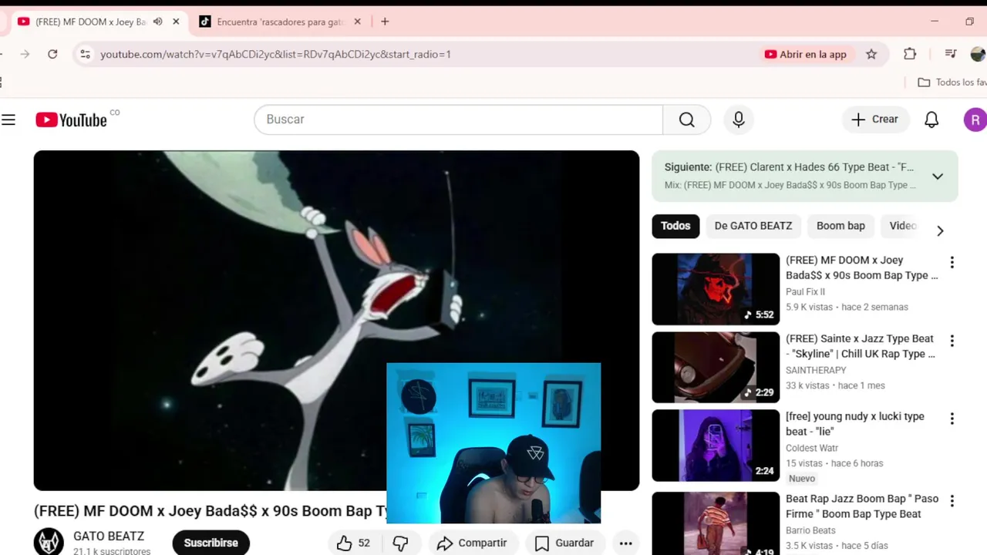Click the browser profile avatar
Image resolution: width=987 pixels, height=555 pixels.
(978, 54)
